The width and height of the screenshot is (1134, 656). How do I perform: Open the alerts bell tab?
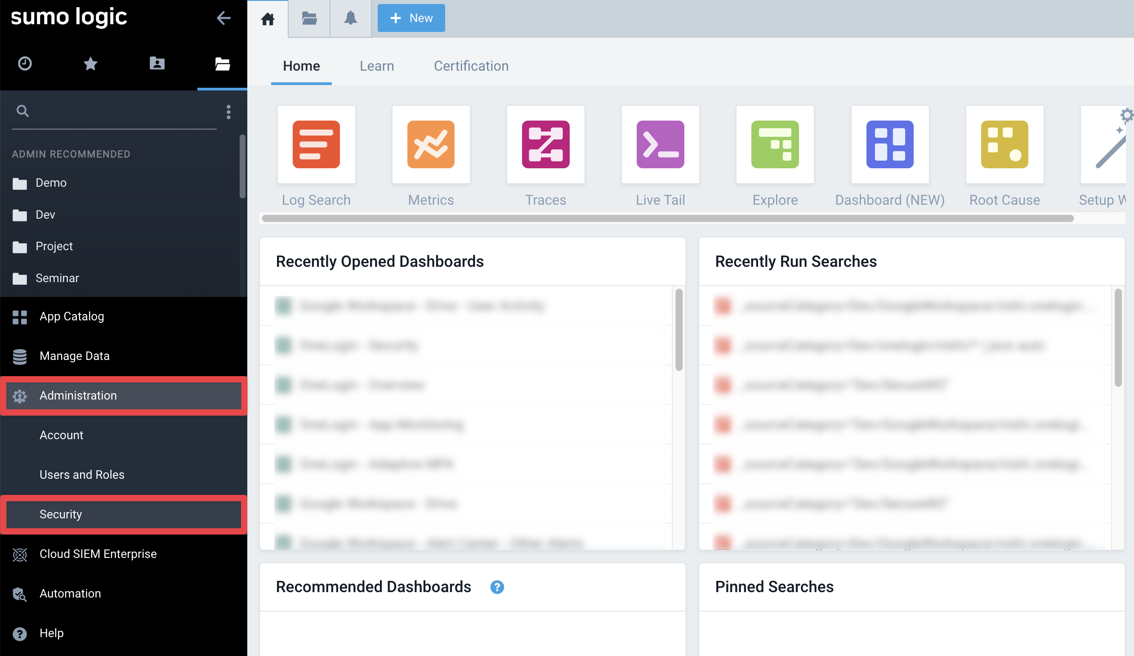tap(351, 19)
